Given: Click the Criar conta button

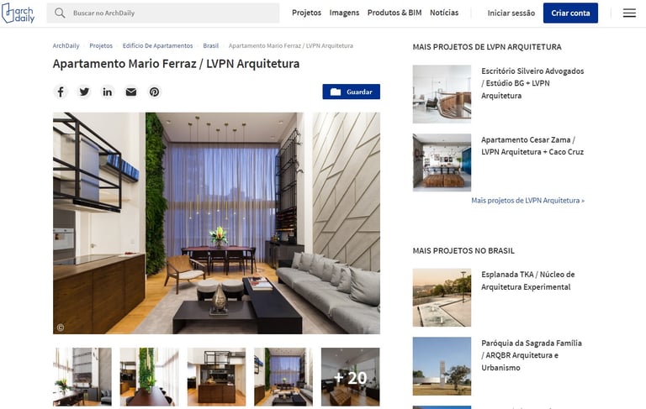Looking at the screenshot, I should [x=570, y=13].
